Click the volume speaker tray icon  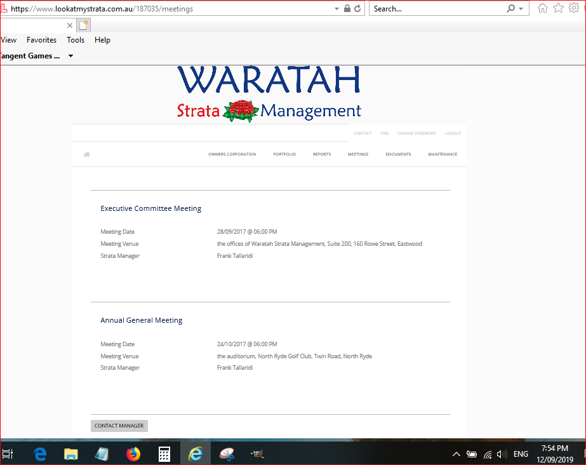point(502,454)
